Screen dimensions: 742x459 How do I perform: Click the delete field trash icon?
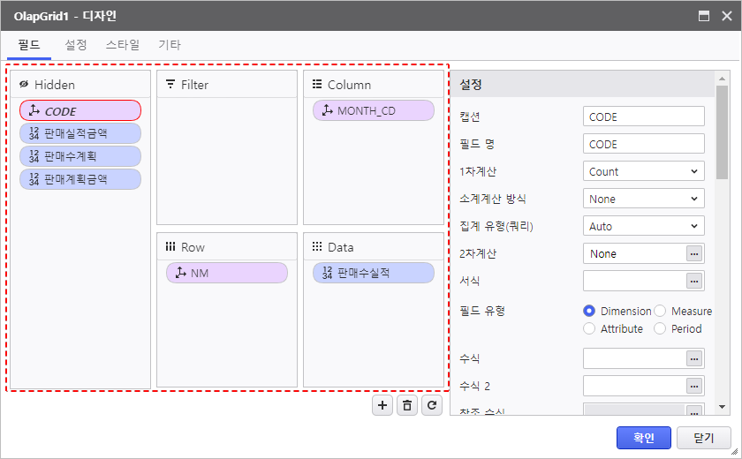click(x=406, y=405)
